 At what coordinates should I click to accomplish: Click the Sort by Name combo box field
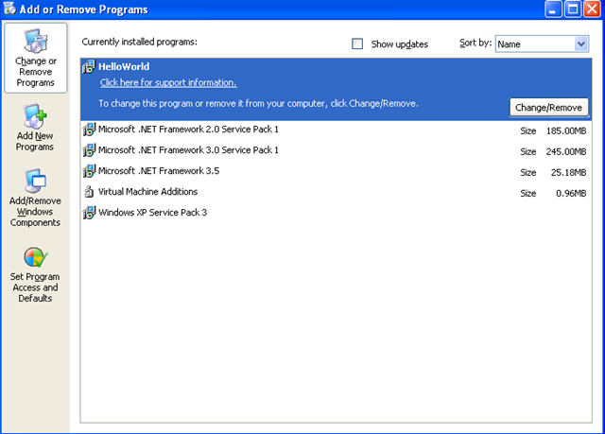533,43
